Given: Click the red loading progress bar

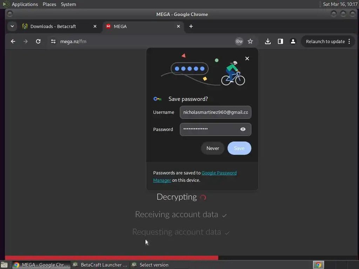Looking at the screenshot, I should [x=111, y=257].
